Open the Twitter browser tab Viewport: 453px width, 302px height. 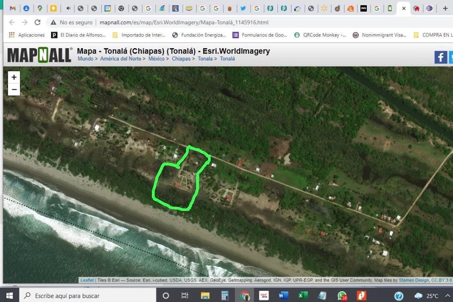tap(243, 8)
